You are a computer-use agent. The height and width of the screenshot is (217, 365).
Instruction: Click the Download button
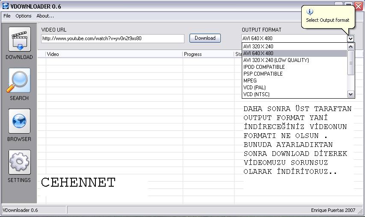tap(205, 38)
